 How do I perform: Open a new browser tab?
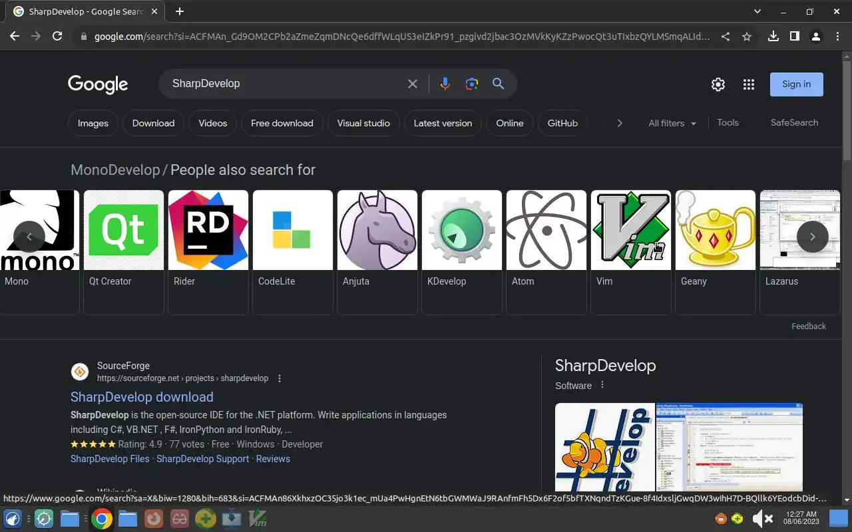[x=180, y=11]
